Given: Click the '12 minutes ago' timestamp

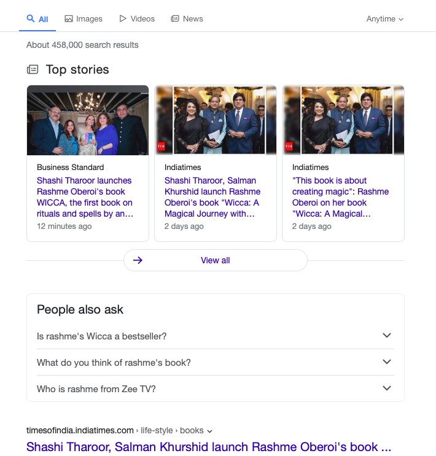Looking at the screenshot, I should 64,226.
